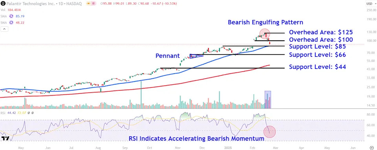This screenshot has width=377, height=150.
Task: Select the Pennant text label
Action: pyautogui.click(x=168, y=56)
